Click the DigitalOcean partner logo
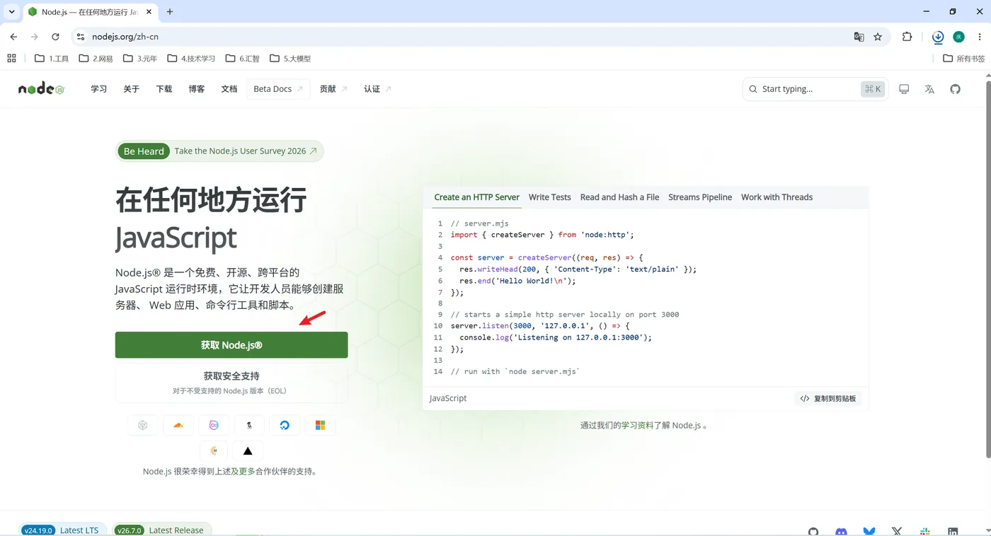Screen dimensions: 991x536 [x=285, y=425]
